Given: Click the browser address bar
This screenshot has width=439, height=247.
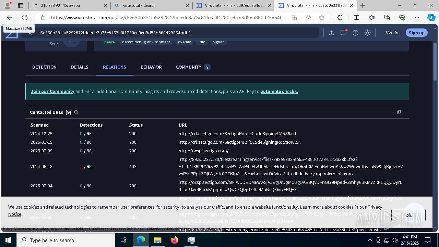Looking at the screenshot, I should (x=168, y=17).
